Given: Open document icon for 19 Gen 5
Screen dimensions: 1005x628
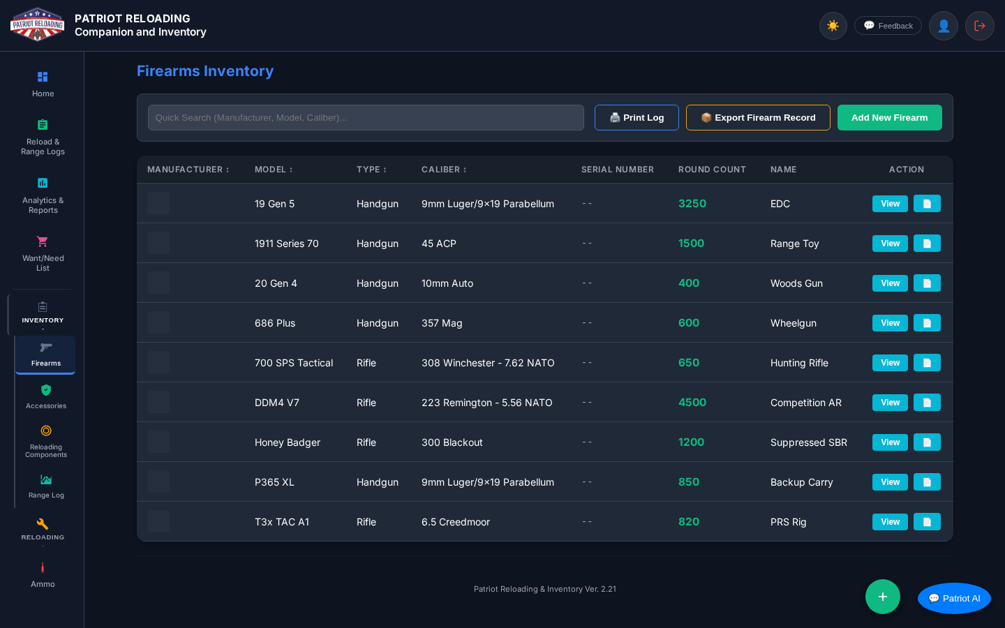Looking at the screenshot, I should [927, 204].
